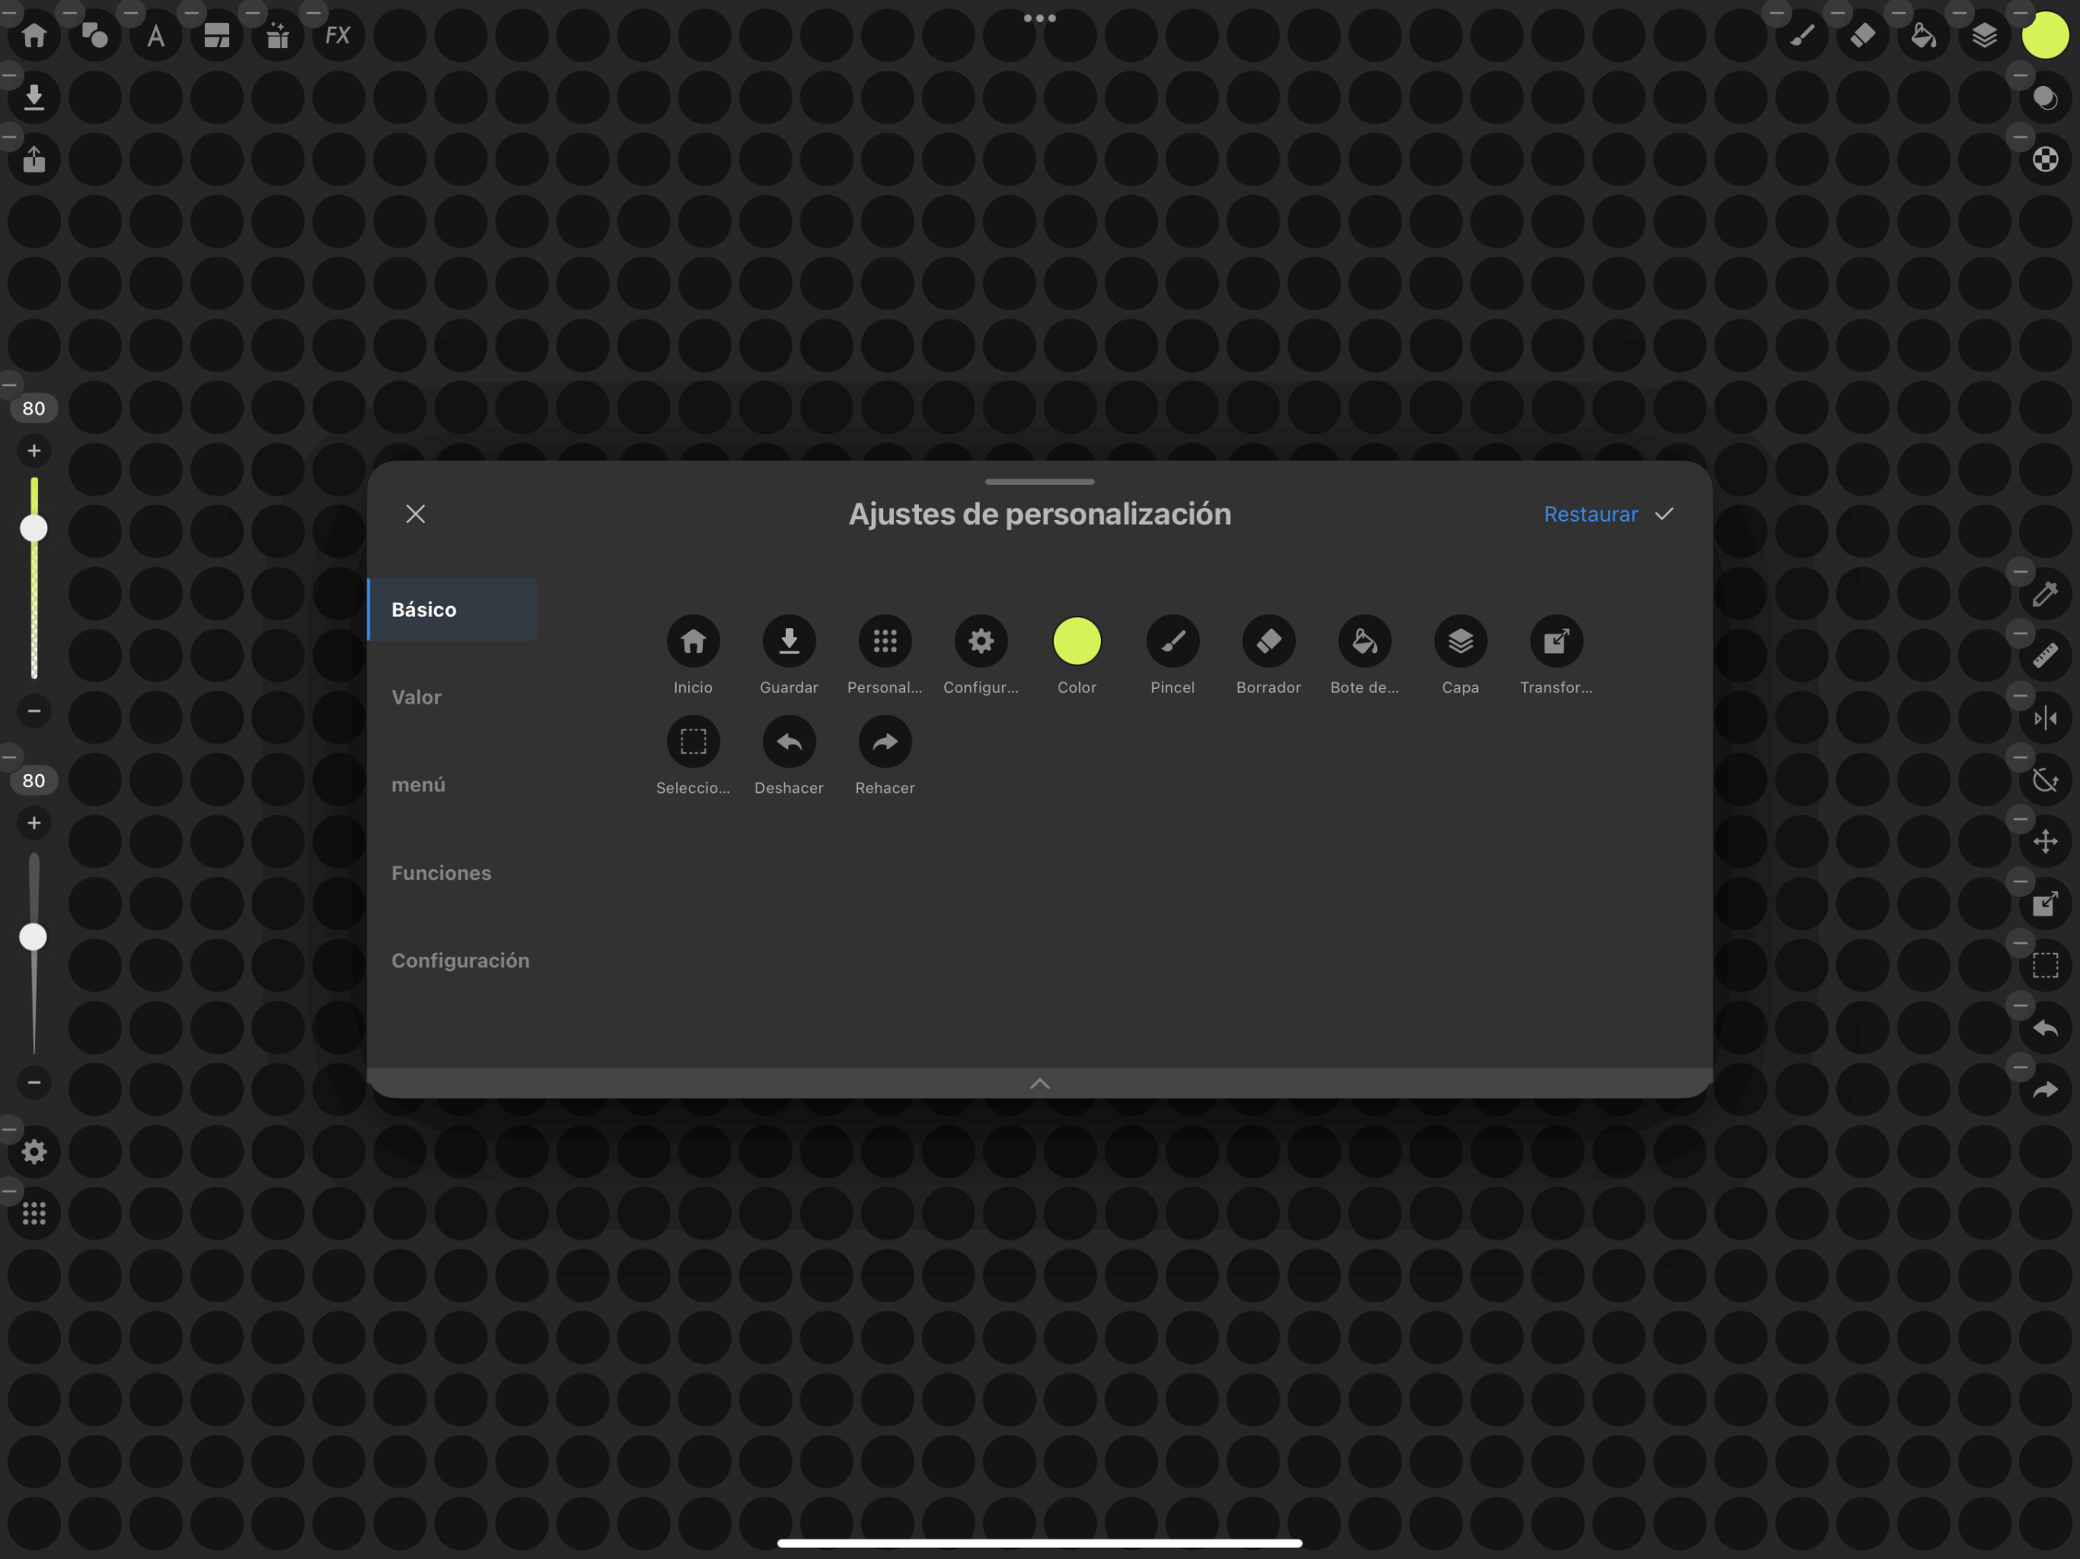Click the drag handle atop the dialog

[1039, 482]
